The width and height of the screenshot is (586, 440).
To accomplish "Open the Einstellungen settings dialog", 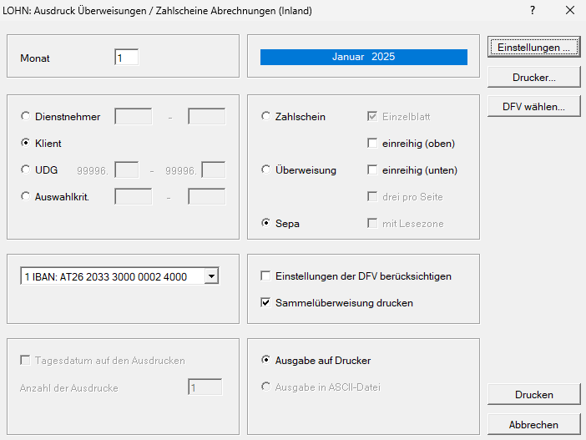I will (x=533, y=48).
